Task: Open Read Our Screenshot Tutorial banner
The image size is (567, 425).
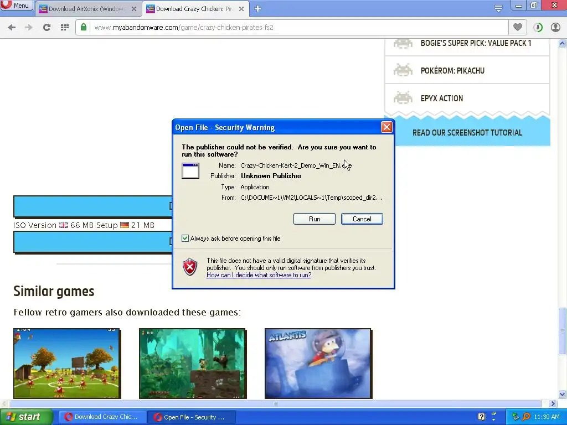Action: coord(467,133)
